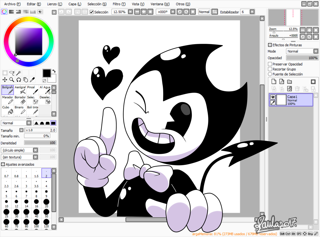The height and width of the screenshot is (237, 320).
Task: Click the Normal view button in toolbar
Action: (x=204, y=12)
